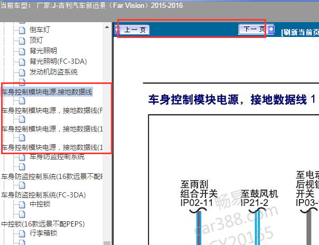Open the 倒车灯 tree item
319x245 pixels.
tap(40, 30)
